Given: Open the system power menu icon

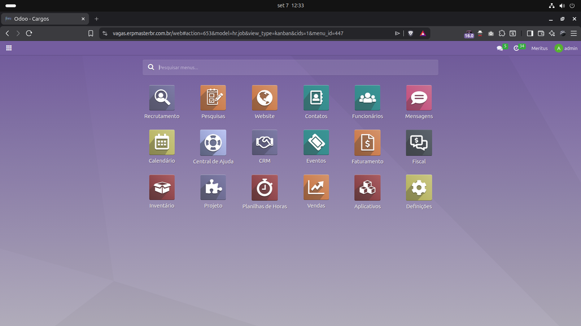Looking at the screenshot, I should [x=572, y=6].
